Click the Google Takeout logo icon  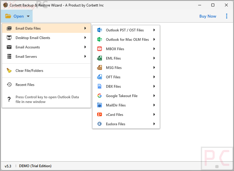click(x=100, y=96)
